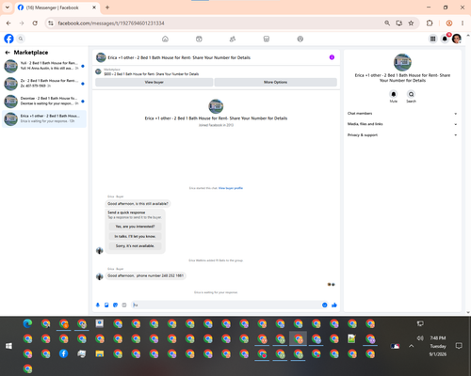Send quick reply "Sorry, it's not available."

point(135,246)
